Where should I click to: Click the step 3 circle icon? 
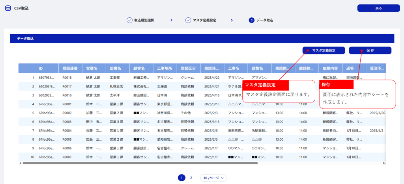click(x=251, y=20)
